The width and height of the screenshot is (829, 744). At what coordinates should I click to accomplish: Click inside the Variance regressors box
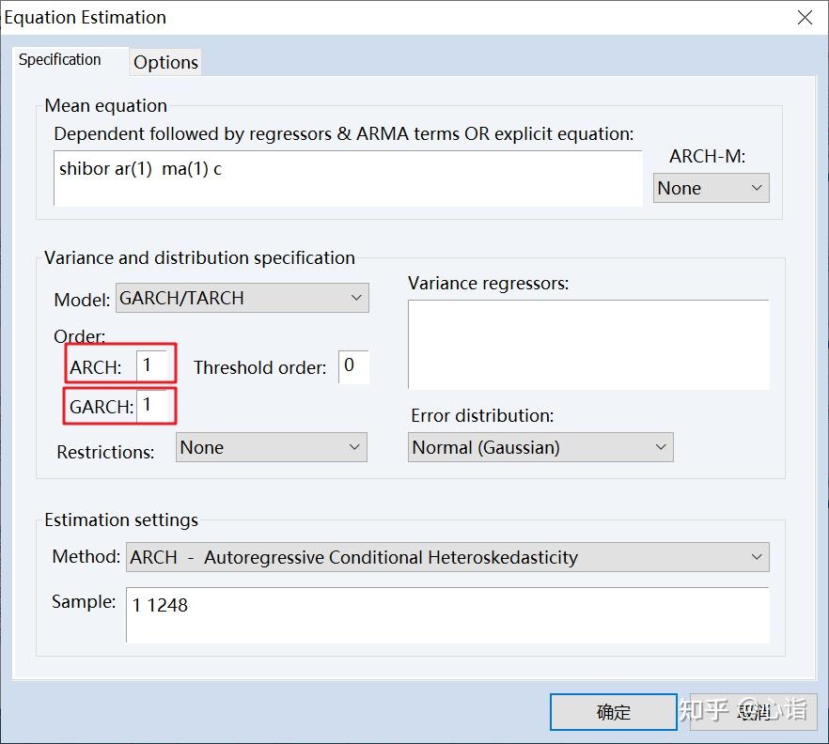click(x=588, y=344)
